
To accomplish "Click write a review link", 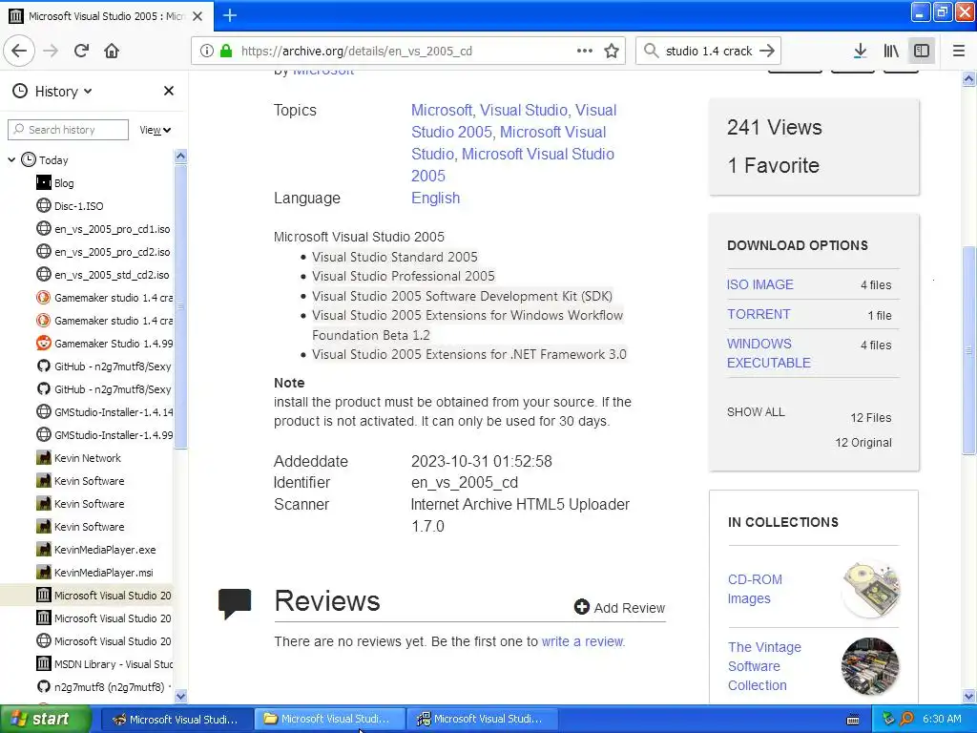I will click(583, 641).
